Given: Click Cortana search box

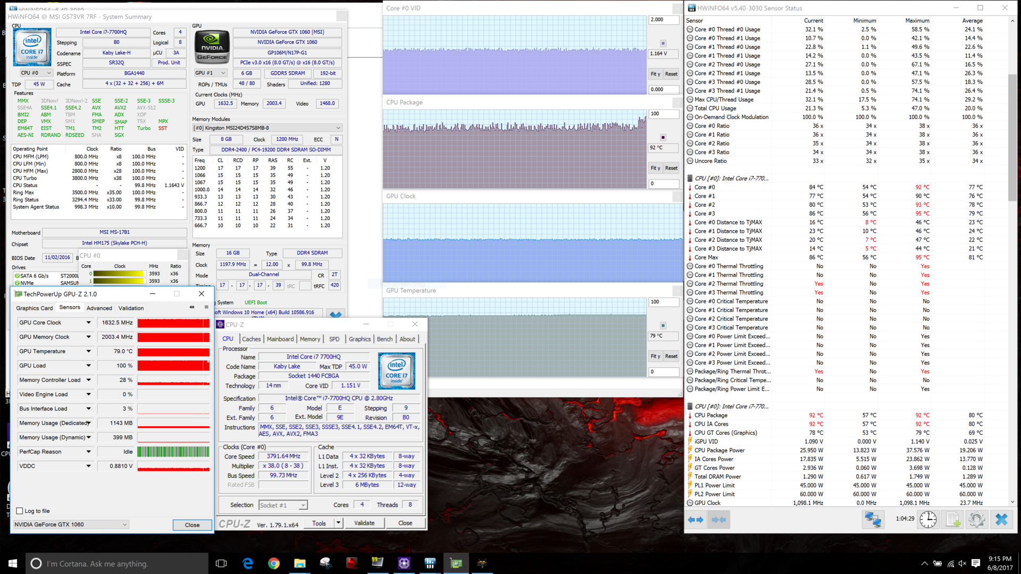Looking at the screenshot, I should tap(117, 563).
